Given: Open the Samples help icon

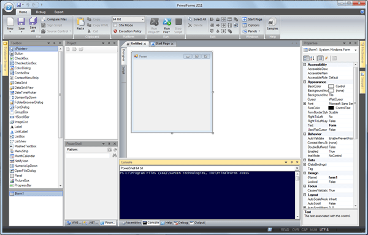Looking at the screenshot, I should (272, 22).
